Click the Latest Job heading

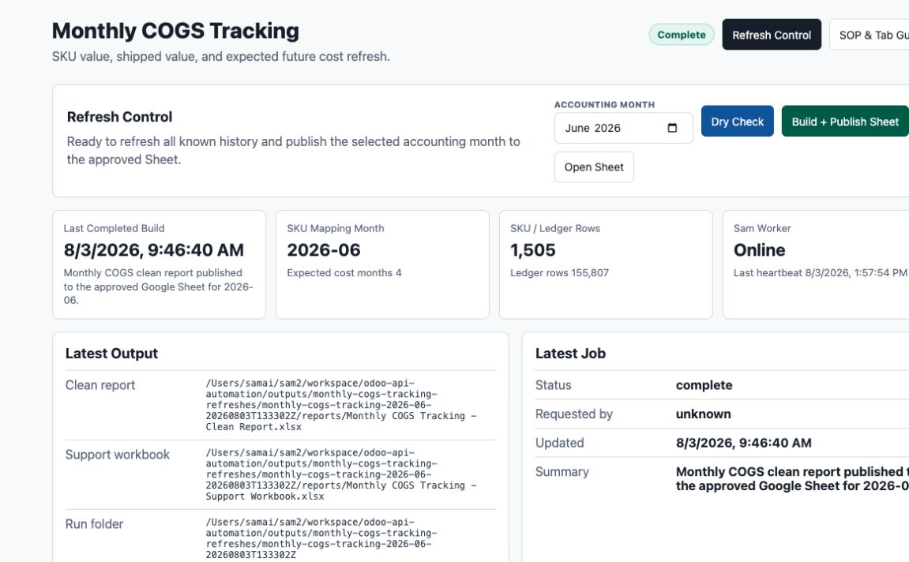[570, 354]
